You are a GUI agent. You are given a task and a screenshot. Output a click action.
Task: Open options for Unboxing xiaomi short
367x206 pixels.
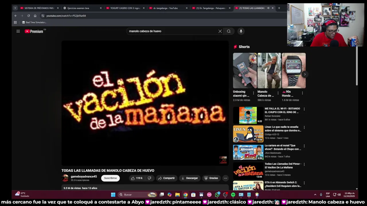coord(253,93)
